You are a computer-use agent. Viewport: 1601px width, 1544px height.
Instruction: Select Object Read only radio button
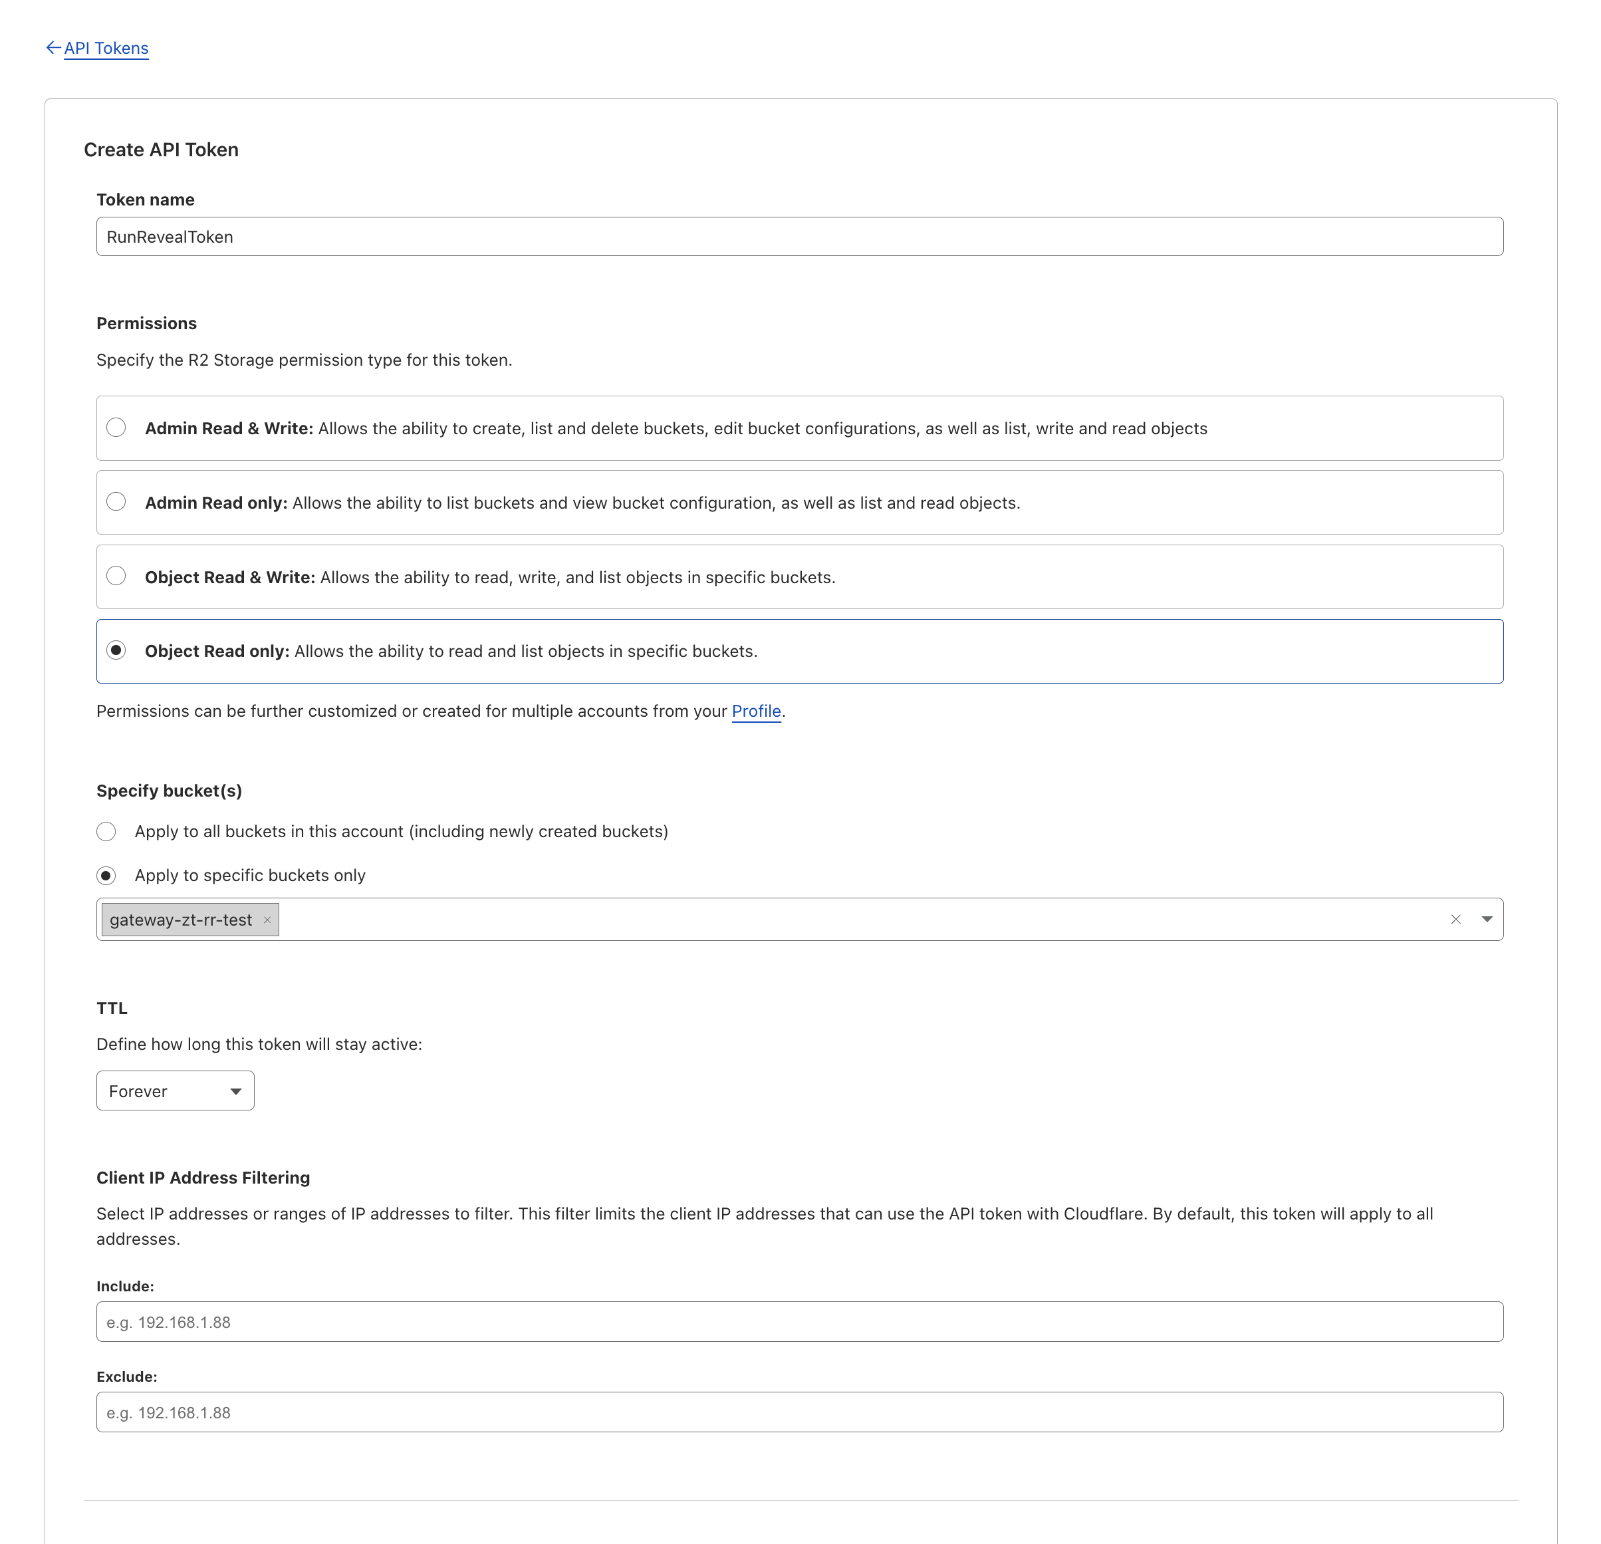tap(116, 650)
